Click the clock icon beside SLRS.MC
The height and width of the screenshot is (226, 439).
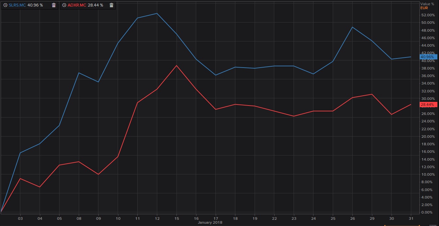5,5
